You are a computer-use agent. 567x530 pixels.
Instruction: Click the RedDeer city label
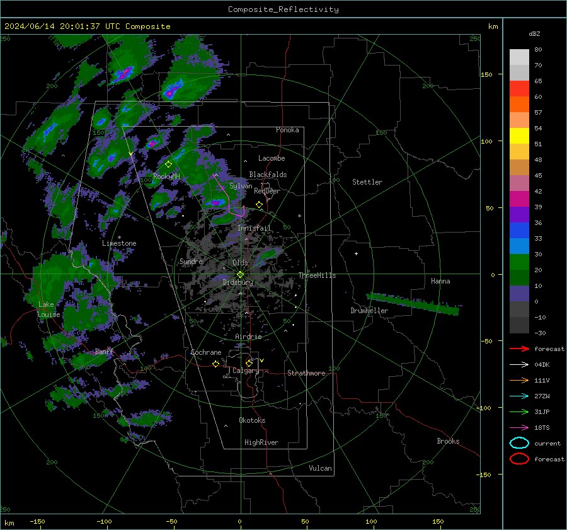(x=267, y=191)
